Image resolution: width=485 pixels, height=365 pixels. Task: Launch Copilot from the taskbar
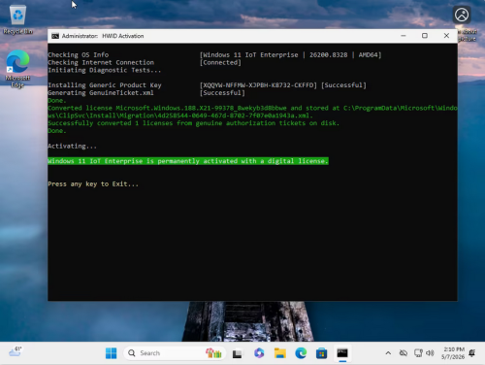tap(259, 353)
